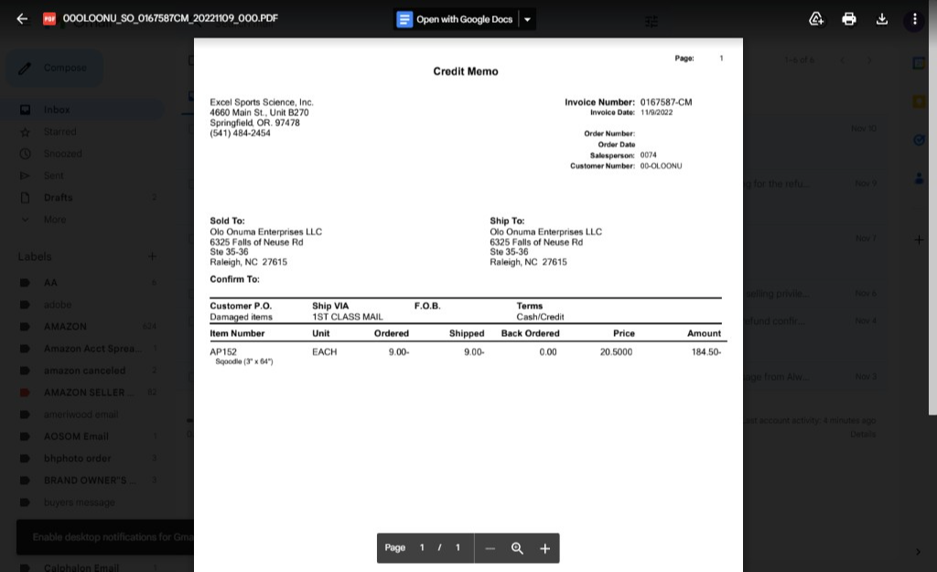Click 1ST CLASS MAIL ship method
The height and width of the screenshot is (572, 937).
pyautogui.click(x=347, y=317)
